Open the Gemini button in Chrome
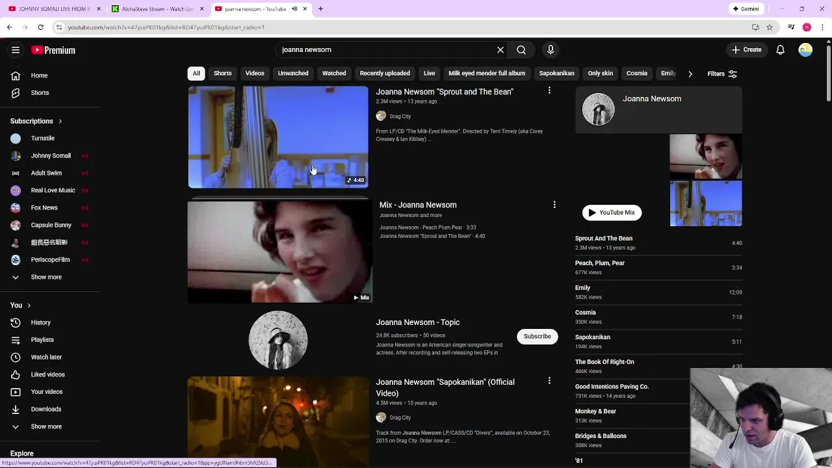 point(746,9)
